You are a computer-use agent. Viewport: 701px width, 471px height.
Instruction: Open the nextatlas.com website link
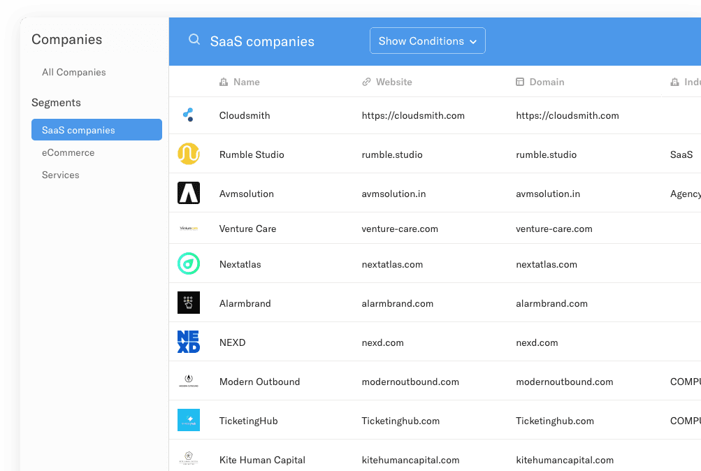[x=392, y=265]
